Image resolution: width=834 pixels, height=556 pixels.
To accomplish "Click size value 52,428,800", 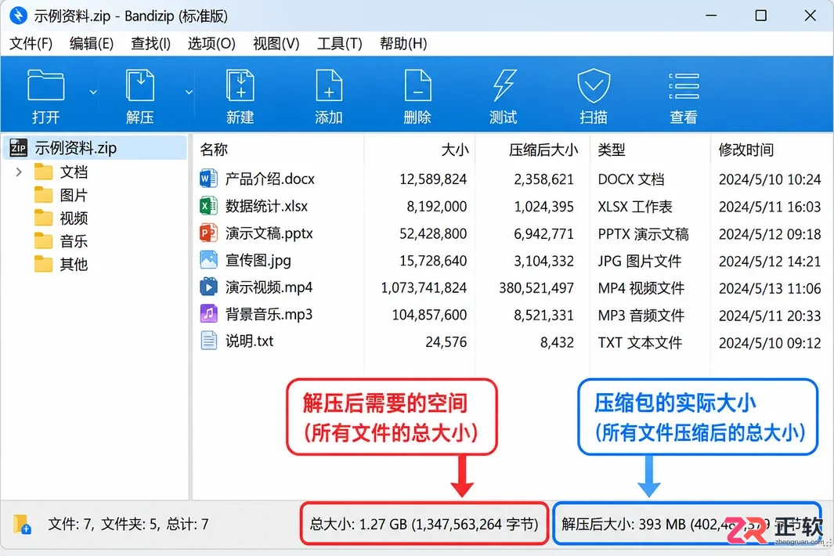I will click(433, 233).
